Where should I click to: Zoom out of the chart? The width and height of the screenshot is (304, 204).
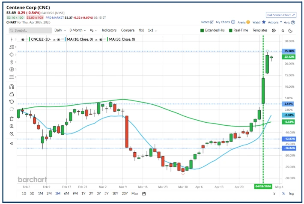pos(12,134)
